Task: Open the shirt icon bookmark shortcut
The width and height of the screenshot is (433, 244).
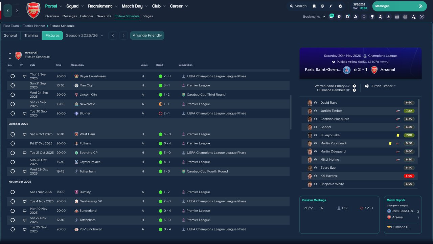Action: tap(339, 17)
